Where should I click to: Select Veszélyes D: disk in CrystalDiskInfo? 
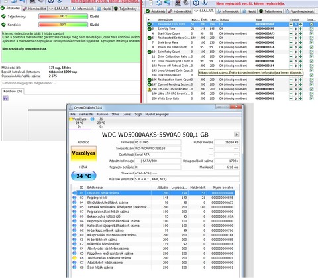[79, 123]
